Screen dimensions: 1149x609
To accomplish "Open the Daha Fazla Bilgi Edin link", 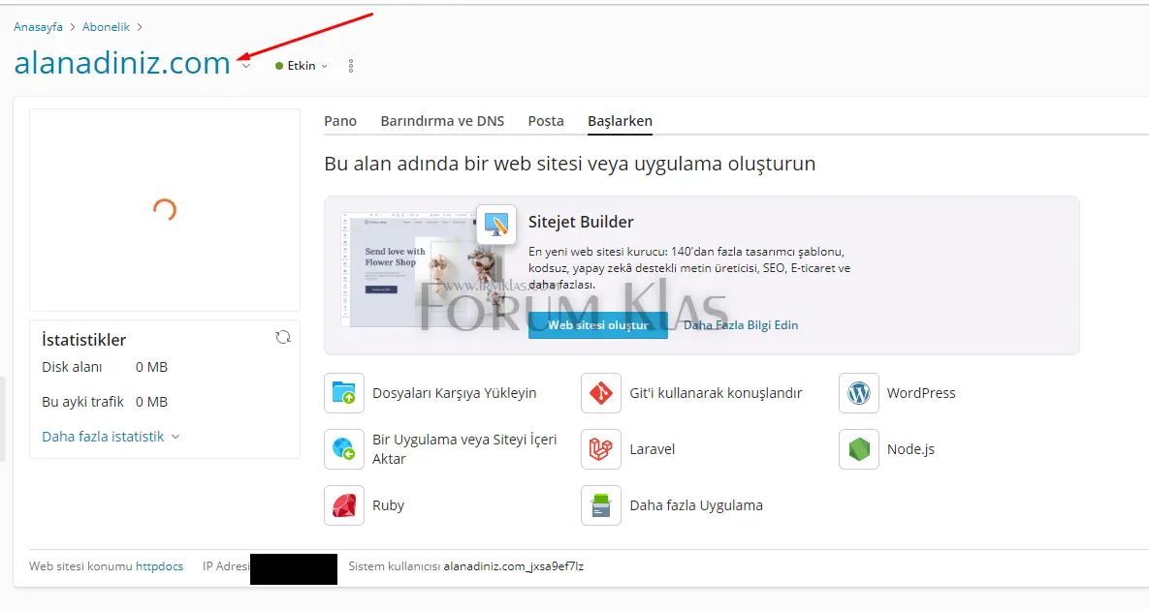I will pos(741,325).
